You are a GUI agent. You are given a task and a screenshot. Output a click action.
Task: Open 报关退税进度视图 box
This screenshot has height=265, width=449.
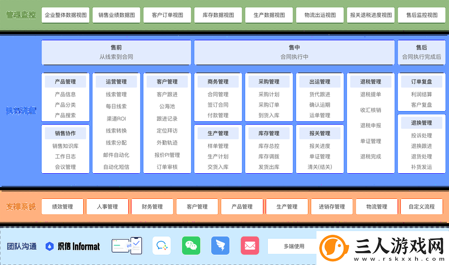371,15
